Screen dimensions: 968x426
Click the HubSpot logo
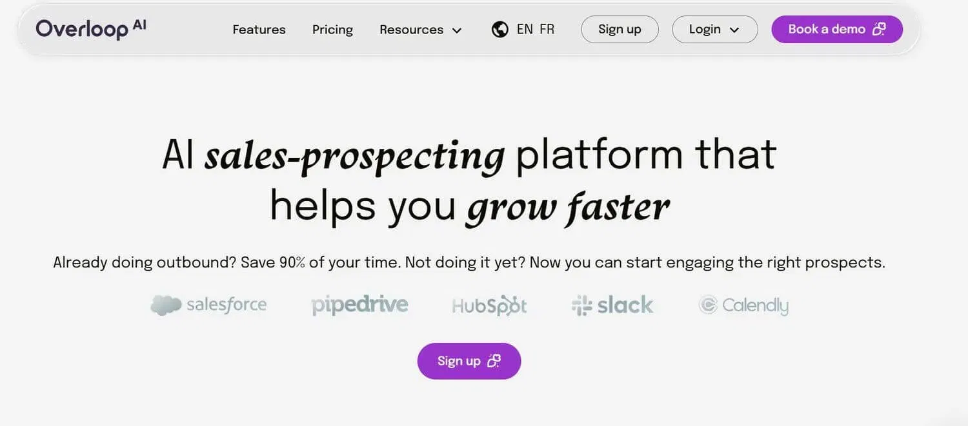pyautogui.click(x=489, y=305)
